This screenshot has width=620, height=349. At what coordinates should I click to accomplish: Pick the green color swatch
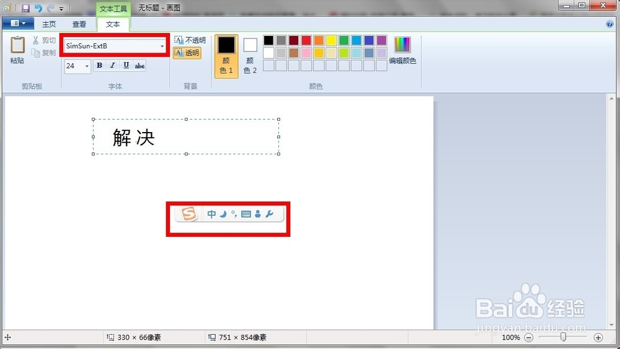(344, 40)
